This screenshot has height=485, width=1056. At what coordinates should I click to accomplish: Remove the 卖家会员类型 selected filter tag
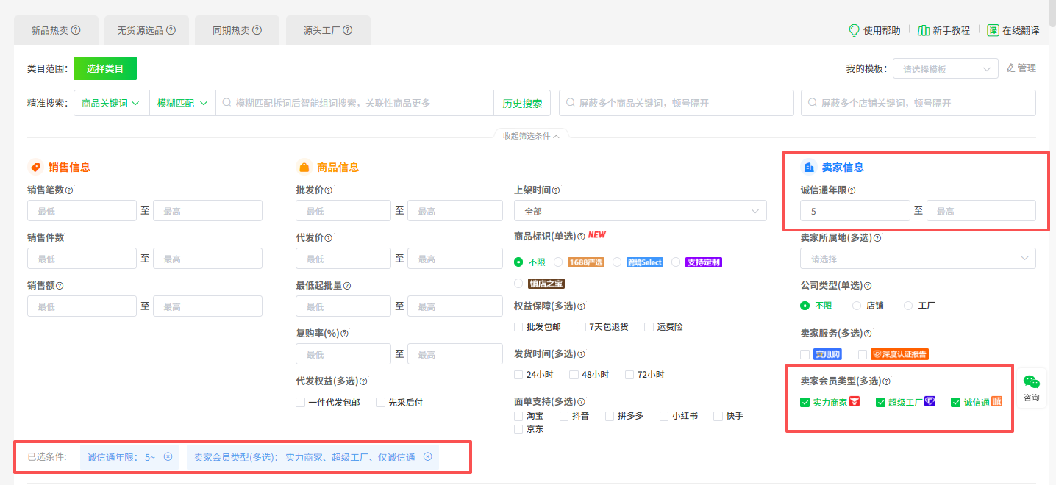[427, 457]
